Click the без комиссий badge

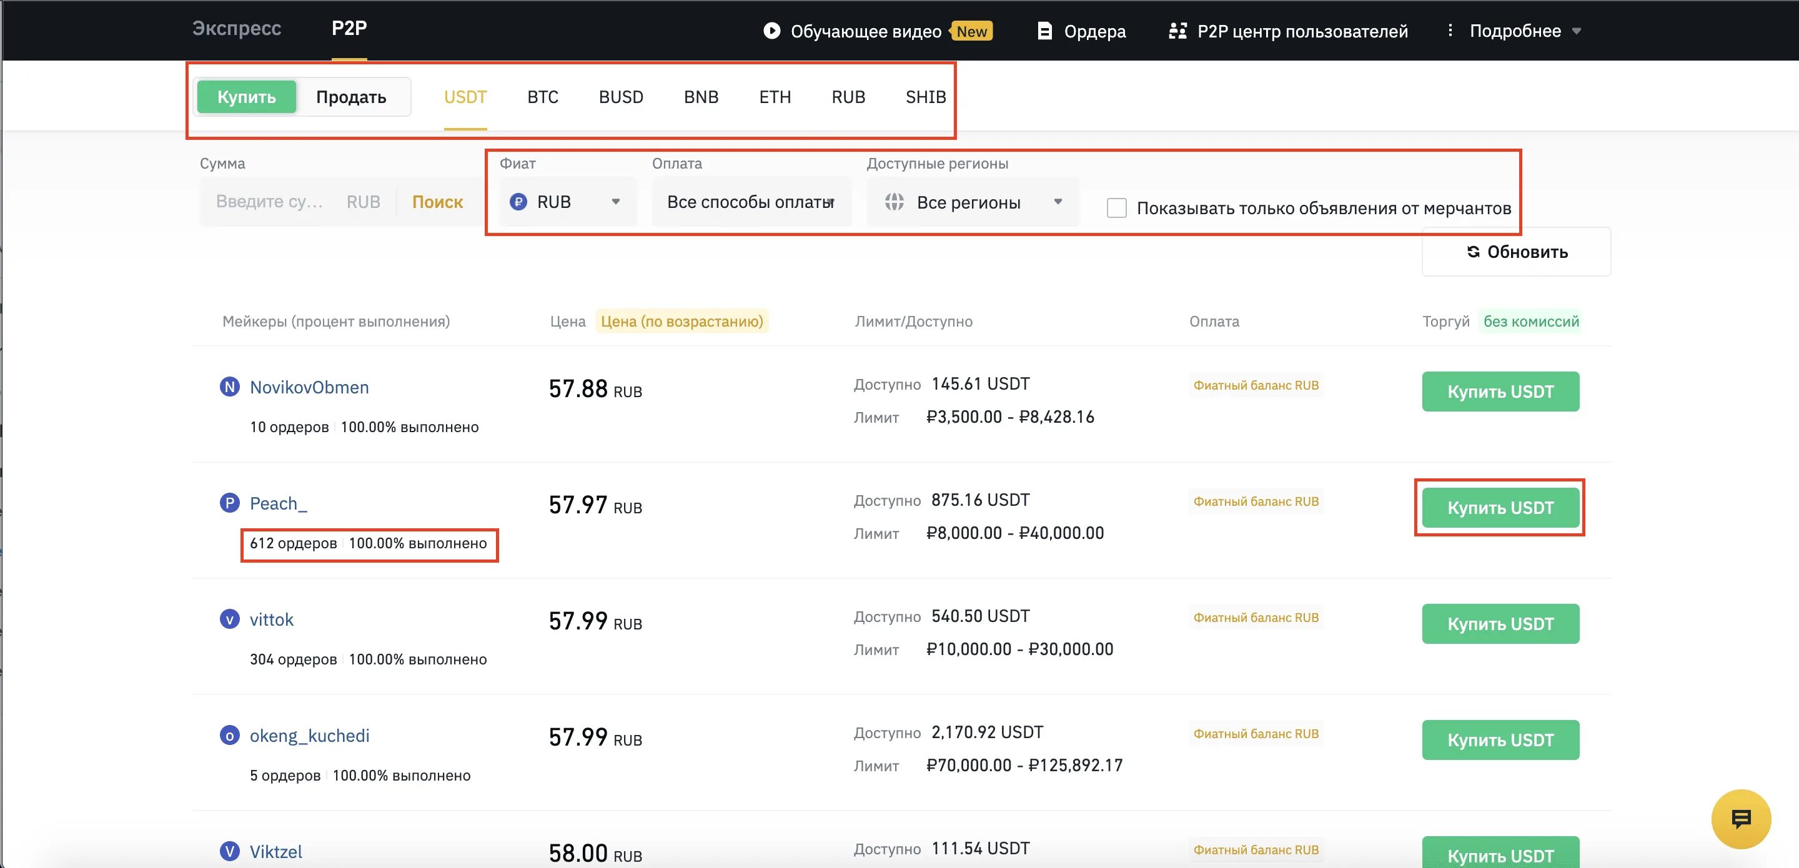[x=1531, y=321]
